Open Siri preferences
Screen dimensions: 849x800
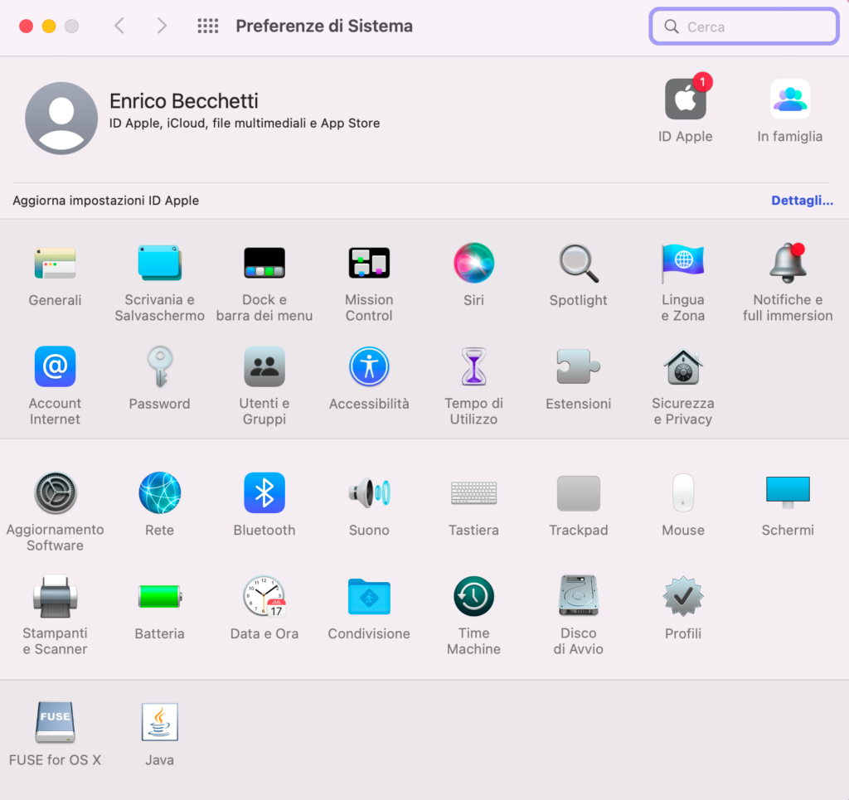(473, 264)
